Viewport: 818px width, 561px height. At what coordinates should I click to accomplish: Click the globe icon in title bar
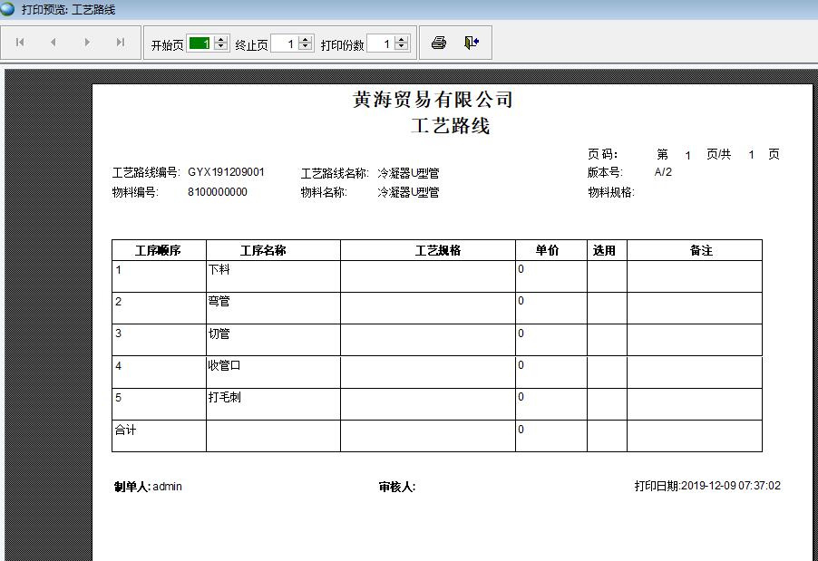coord(8,9)
